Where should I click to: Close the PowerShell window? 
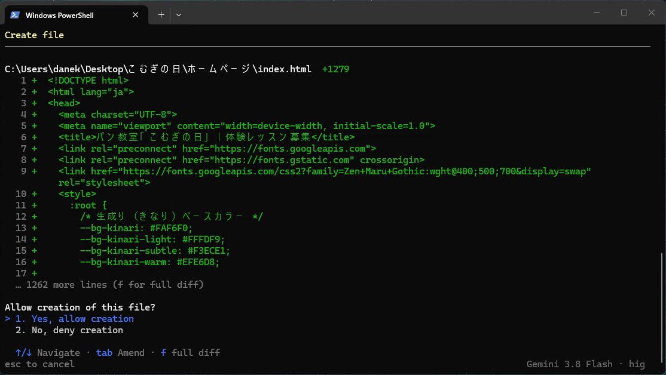[652, 13]
